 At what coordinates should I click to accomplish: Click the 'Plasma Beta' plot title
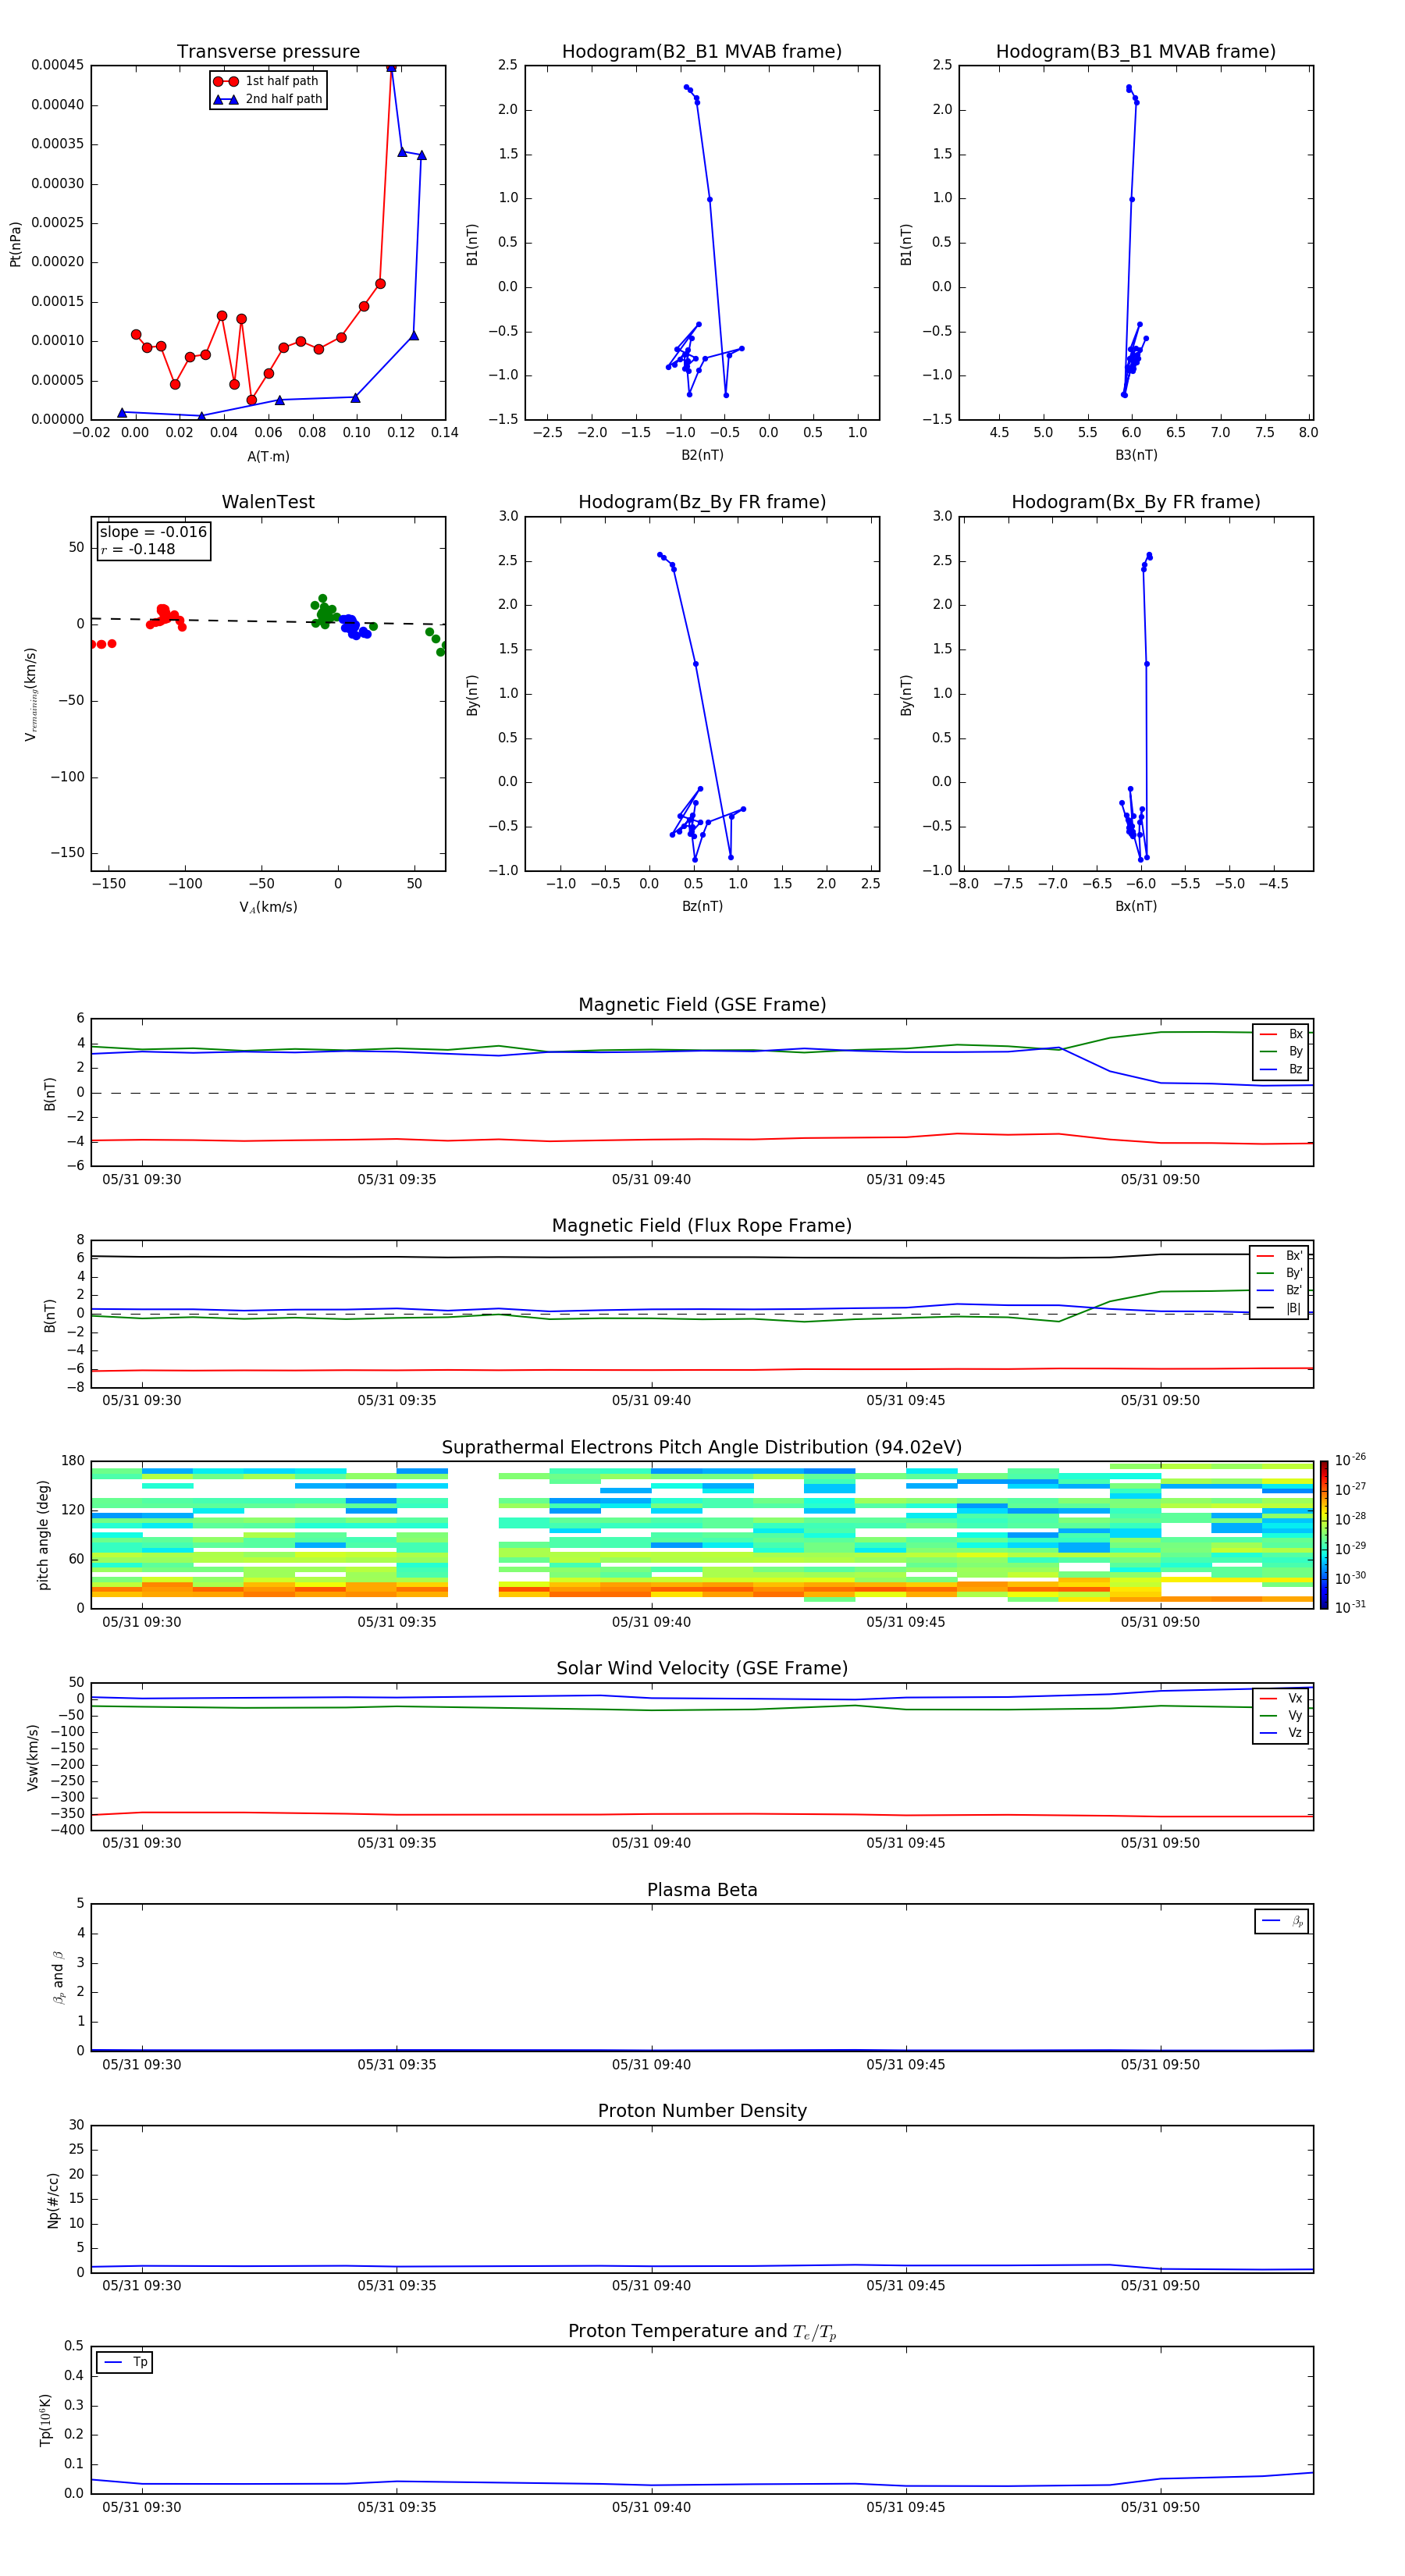pos(702,1890)
